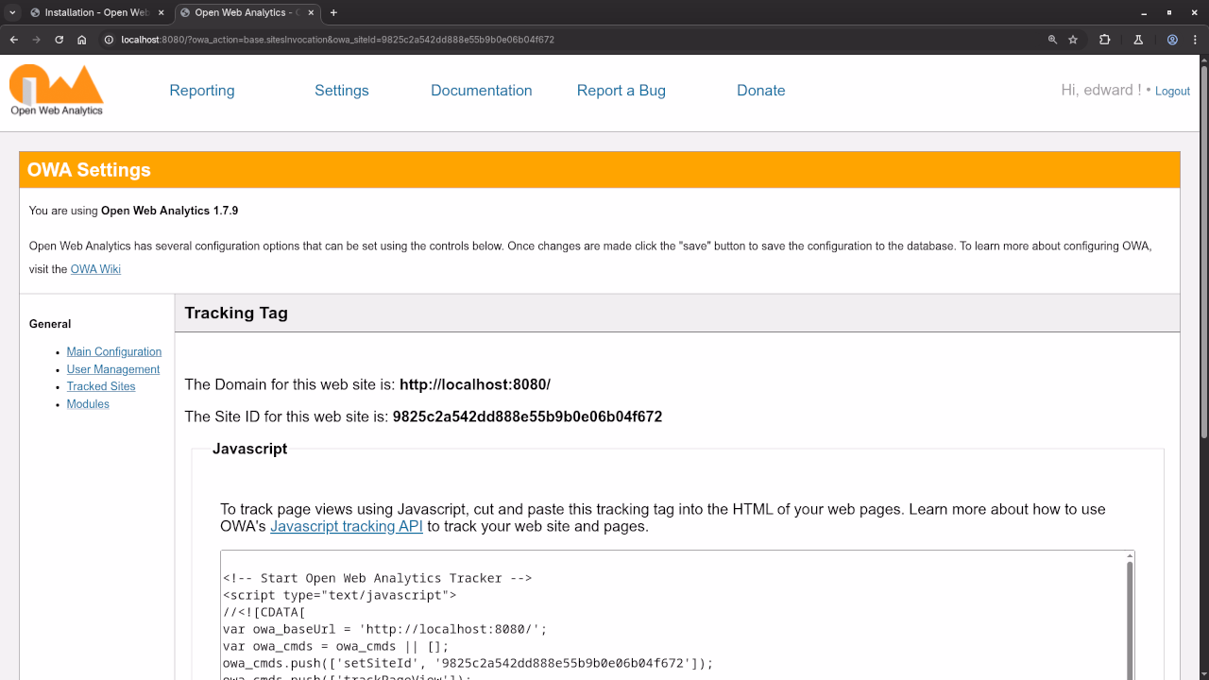Click the Tracking Tag heading
Screen dimensions: 1209x680
[x=236, y=313]
